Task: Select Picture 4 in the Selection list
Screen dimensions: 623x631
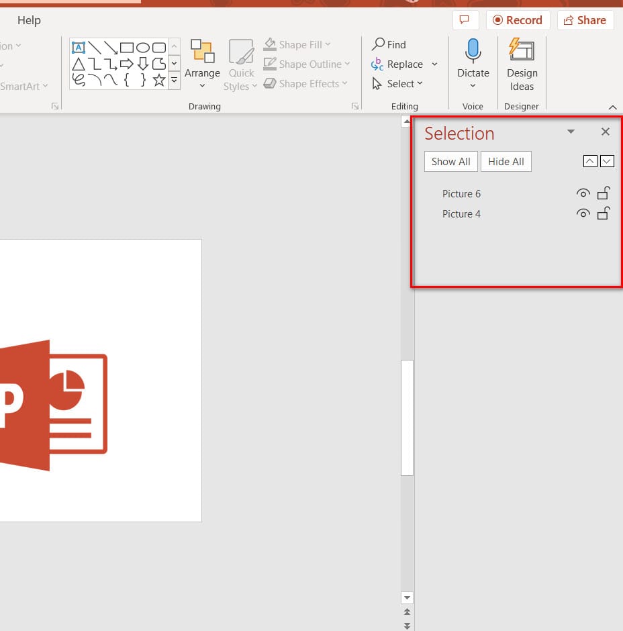Action: (x=461, y=213)
